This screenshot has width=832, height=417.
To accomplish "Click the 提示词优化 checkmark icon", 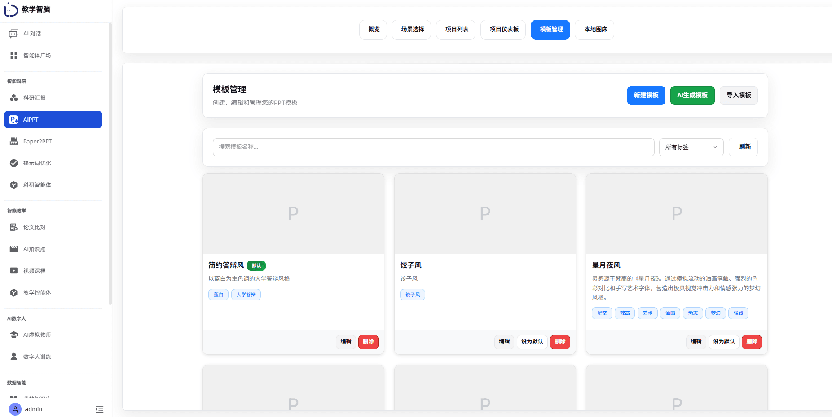I will click(14, 163).
